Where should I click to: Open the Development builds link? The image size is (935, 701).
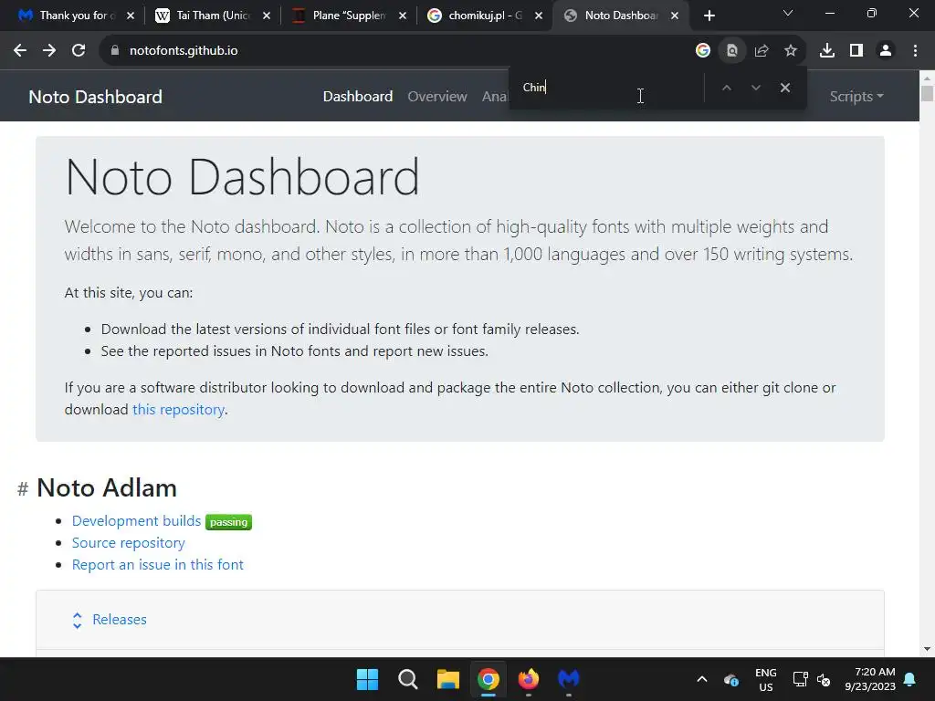click(136, 521)
